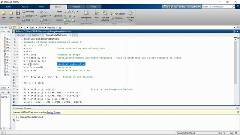Click the Go To button
This screenshot has height=135, width=240.
click(x=44, y=16)
